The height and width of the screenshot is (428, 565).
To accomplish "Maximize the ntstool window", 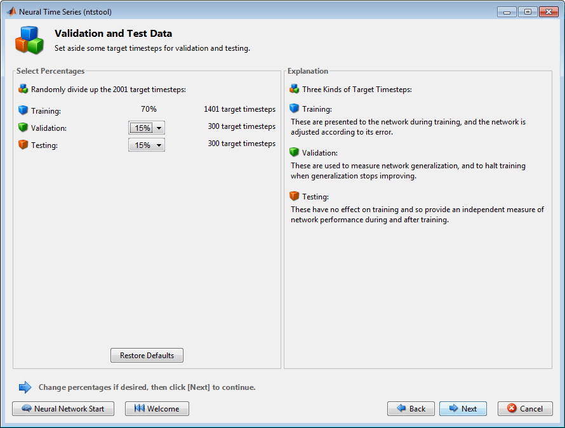I will (527, 11).
